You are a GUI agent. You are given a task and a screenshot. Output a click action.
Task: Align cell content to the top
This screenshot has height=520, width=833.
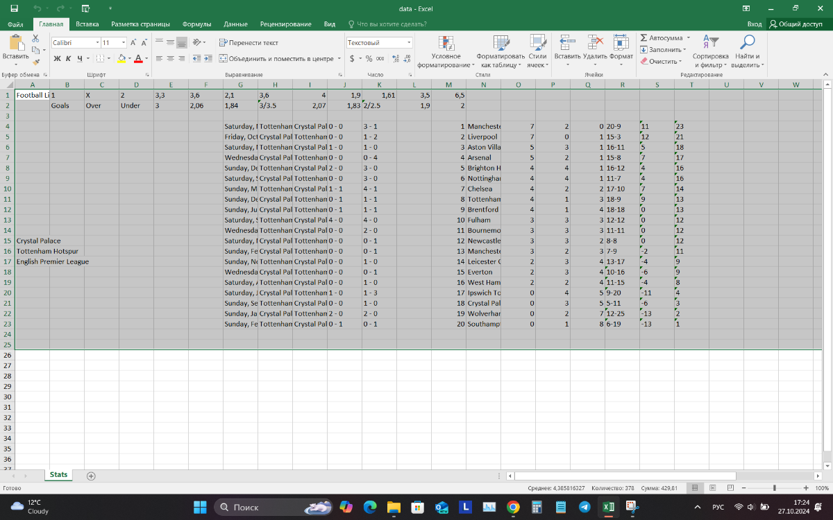159,42
